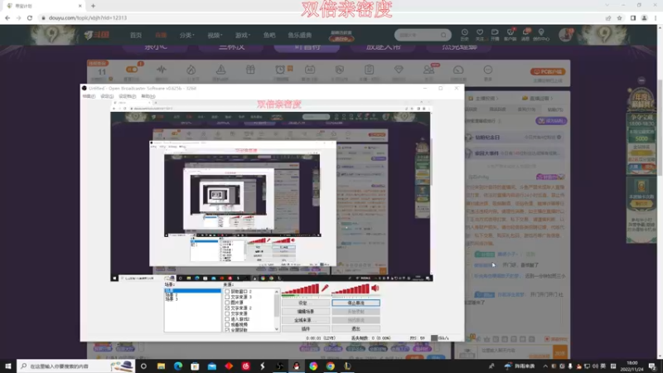Toggle the orange switch in streamer toolbar
Image resolution: width=663 pixels, height=373 pixels.
(x=132, y=70)
